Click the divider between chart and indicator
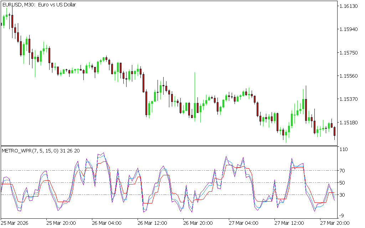The image size is (365, 228). 169,146
